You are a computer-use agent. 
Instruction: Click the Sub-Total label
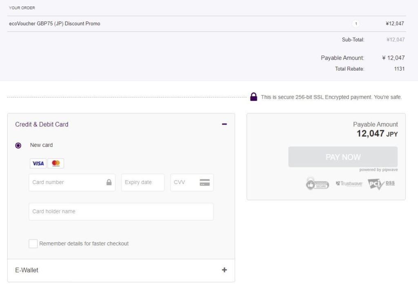pyautogui.click(x=353, y=40)
